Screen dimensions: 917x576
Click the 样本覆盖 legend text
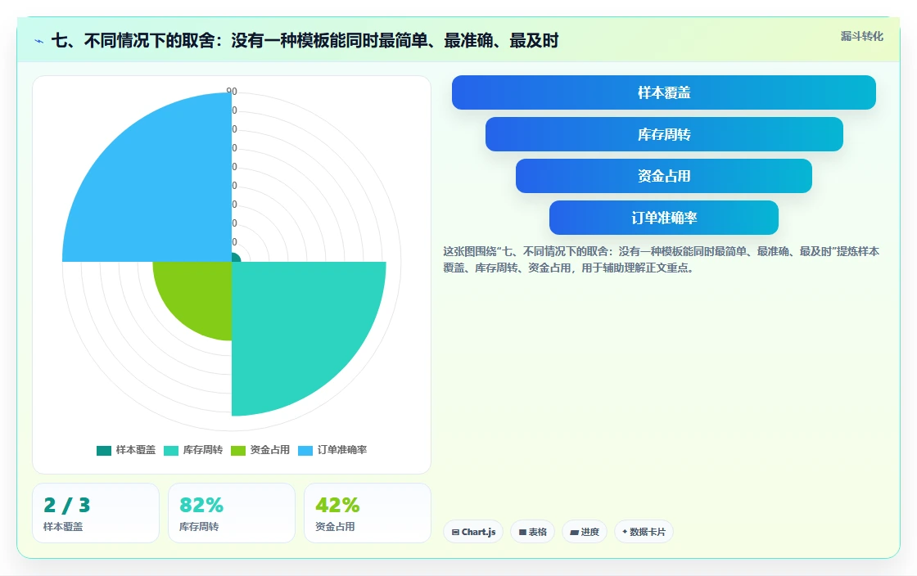136,450
